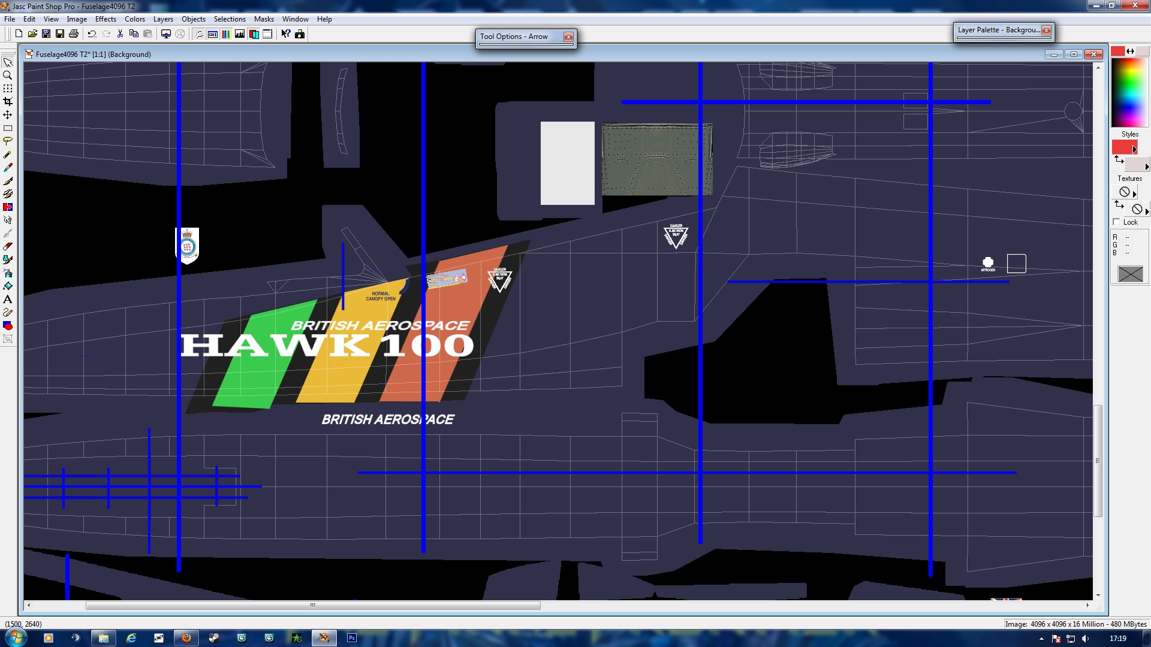Select the Freehand lasso tool
Screen dimensions: 1151x647
[8, 141]
